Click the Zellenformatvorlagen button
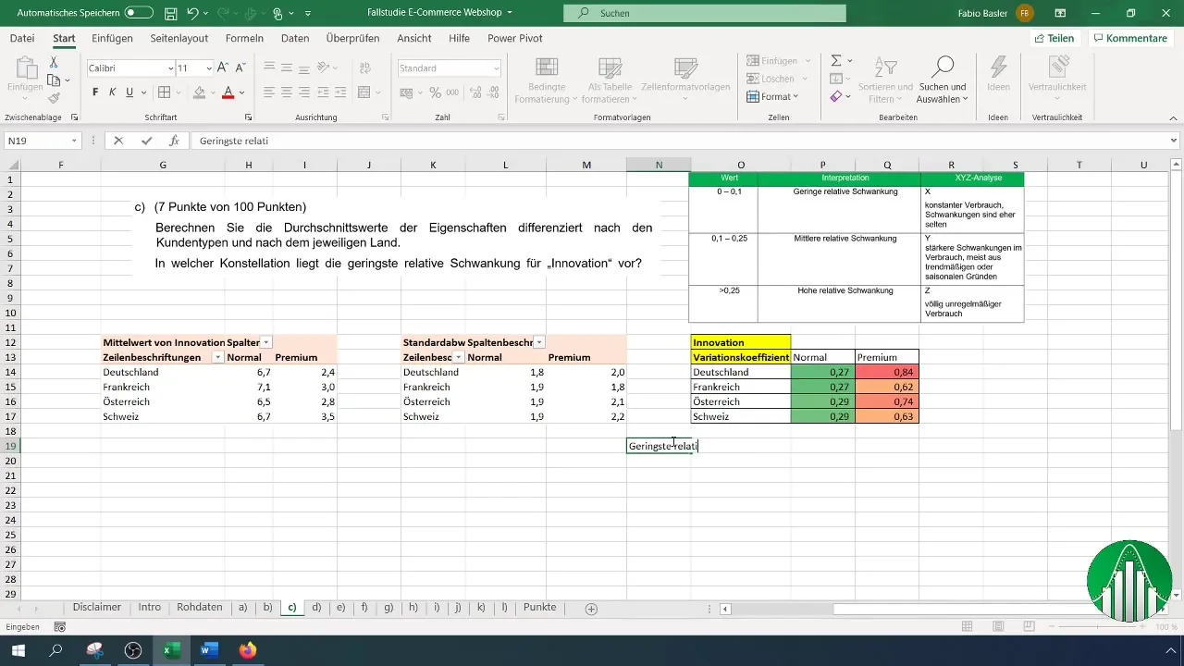The height and width of the screenshot is (666, 1184). (x=685, y=80)
